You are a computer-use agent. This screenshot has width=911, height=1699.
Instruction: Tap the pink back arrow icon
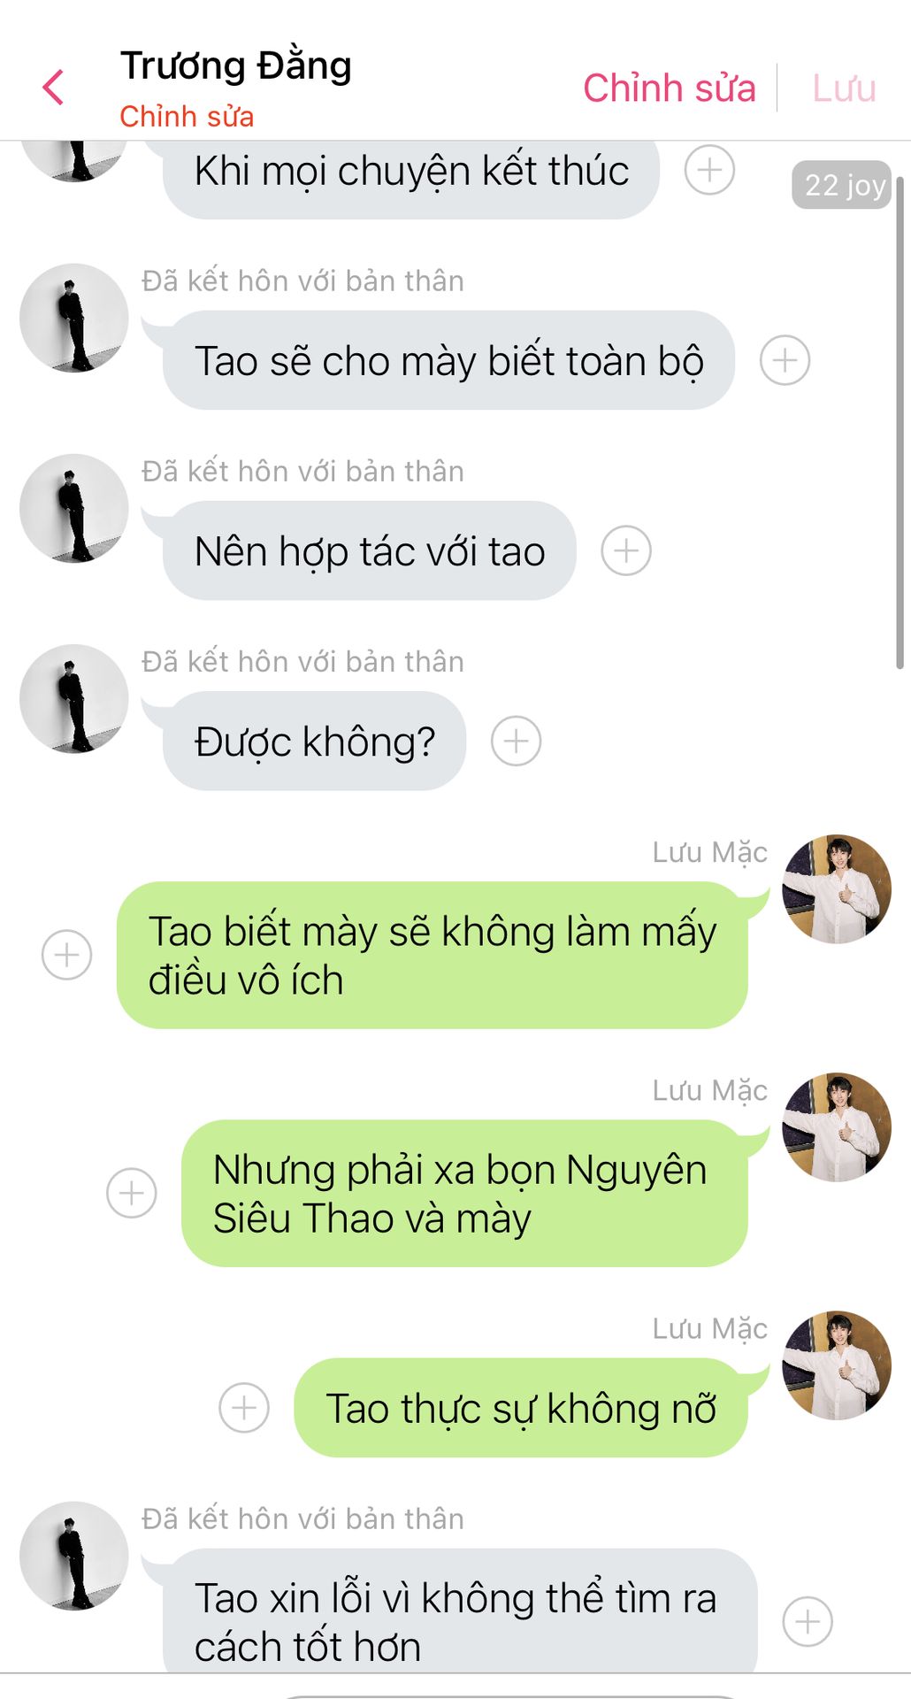[x=53, y=88]
